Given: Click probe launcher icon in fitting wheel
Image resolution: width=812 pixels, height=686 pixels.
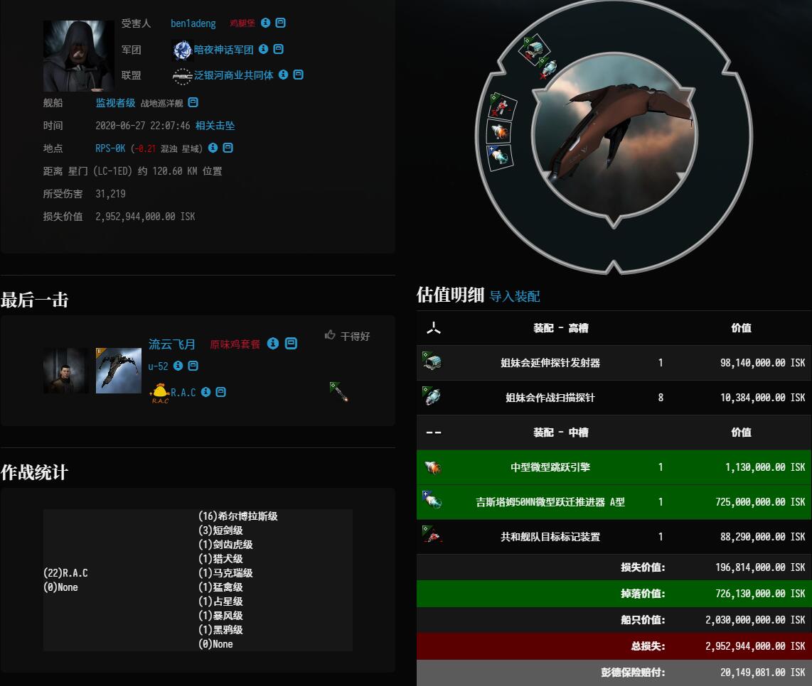Looking at the screenshot, I should click(535, 48).
